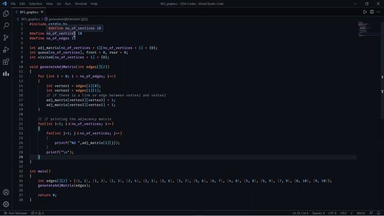Click the hover tooltip showing #define no_of_vertices 10
384x216 pixels.
[x=74, y=28]
